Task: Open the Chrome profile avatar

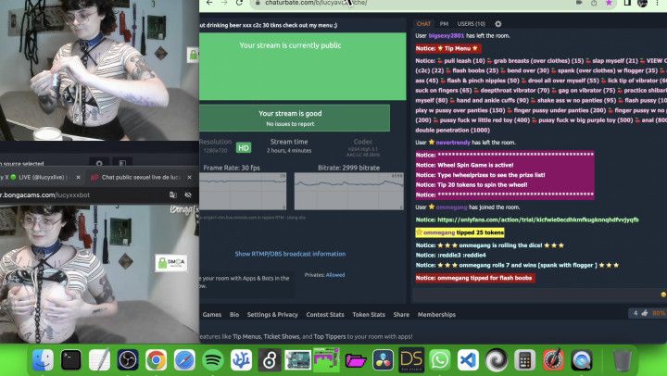Action: tap(642, 3)
